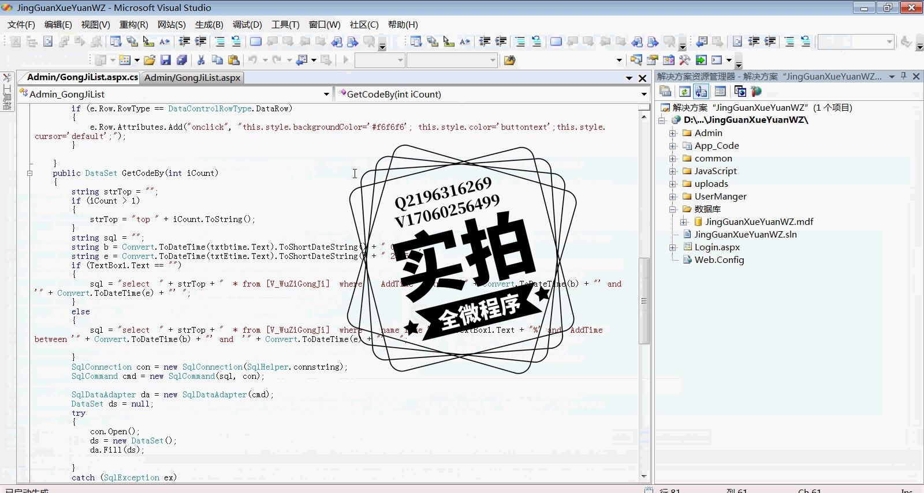Viewport: 924px width, 493px height.
Task: Open the 视图(V) menu
Action: [x=96, y=25]
